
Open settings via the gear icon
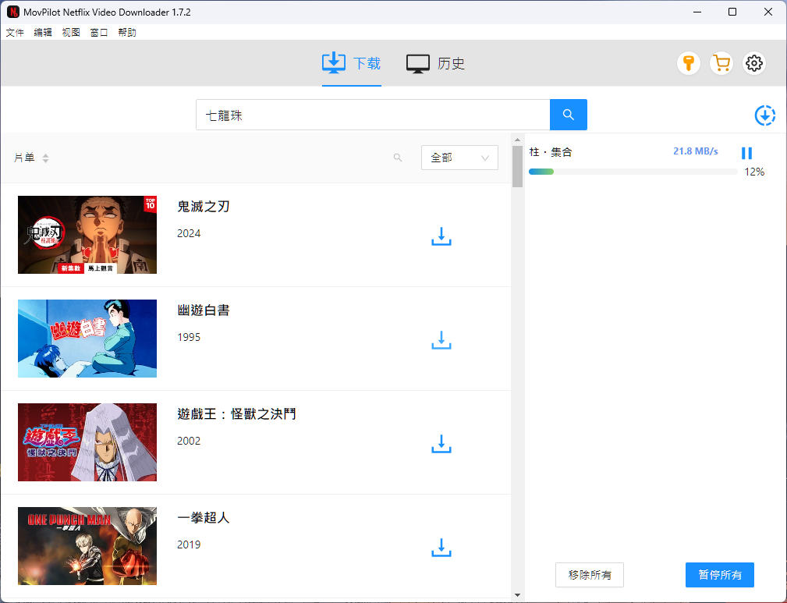753,64
